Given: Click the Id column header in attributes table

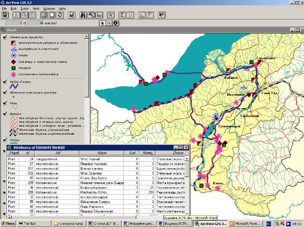Looking at the screenshot, I should click(x=27, y=153).
